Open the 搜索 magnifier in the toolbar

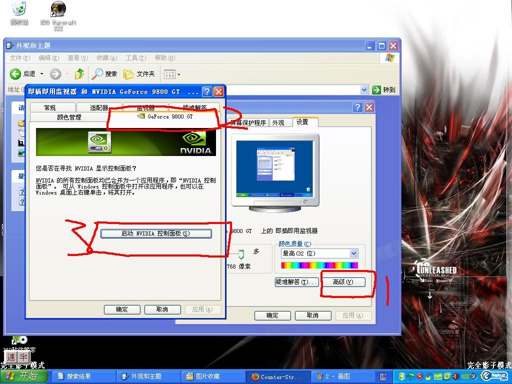click(x=104, y=74)
